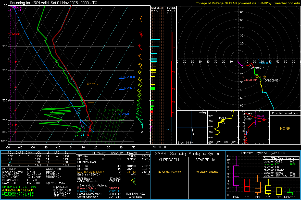The height and width of the screenshot is (200, 301).
Task: Click the Bunkers right-mover marker on hodograph
Action: 243,77
